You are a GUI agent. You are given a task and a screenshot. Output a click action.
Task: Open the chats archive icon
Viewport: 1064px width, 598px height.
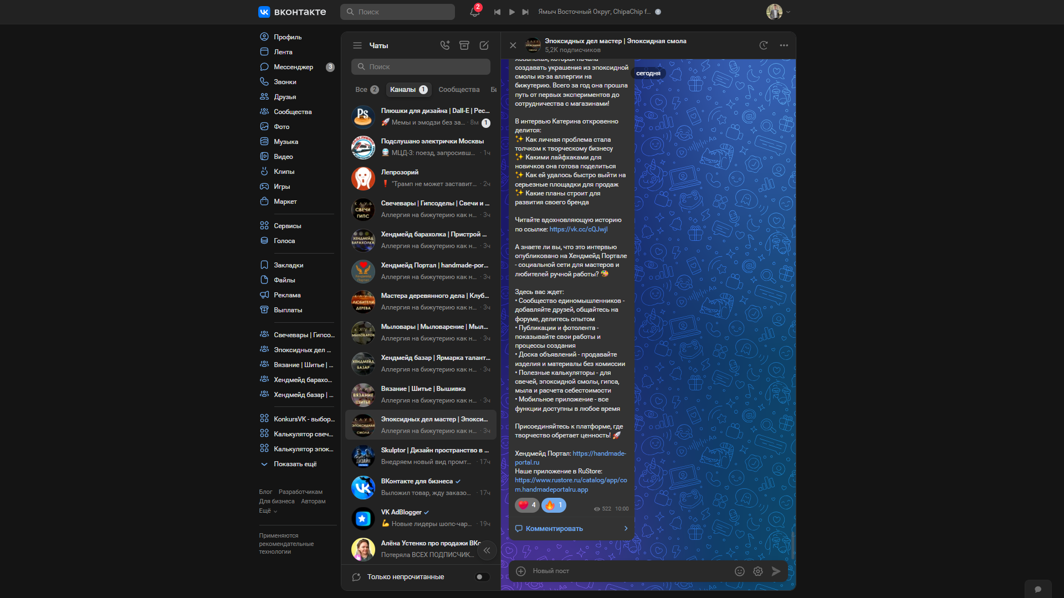464,45
